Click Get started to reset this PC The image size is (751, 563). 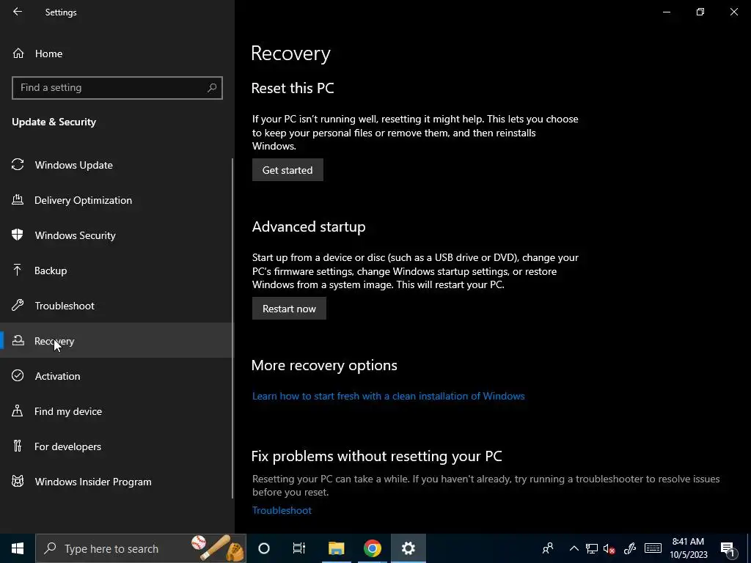click(x=287, y=170)
